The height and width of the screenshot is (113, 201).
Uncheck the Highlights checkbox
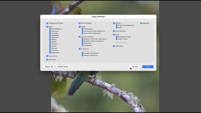click(50, 35)
